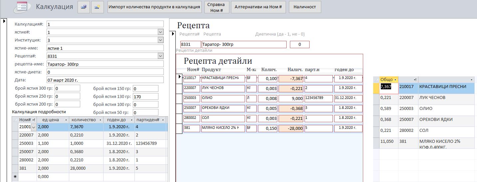Click Общо cell 0,589

[x=388, y=110]
